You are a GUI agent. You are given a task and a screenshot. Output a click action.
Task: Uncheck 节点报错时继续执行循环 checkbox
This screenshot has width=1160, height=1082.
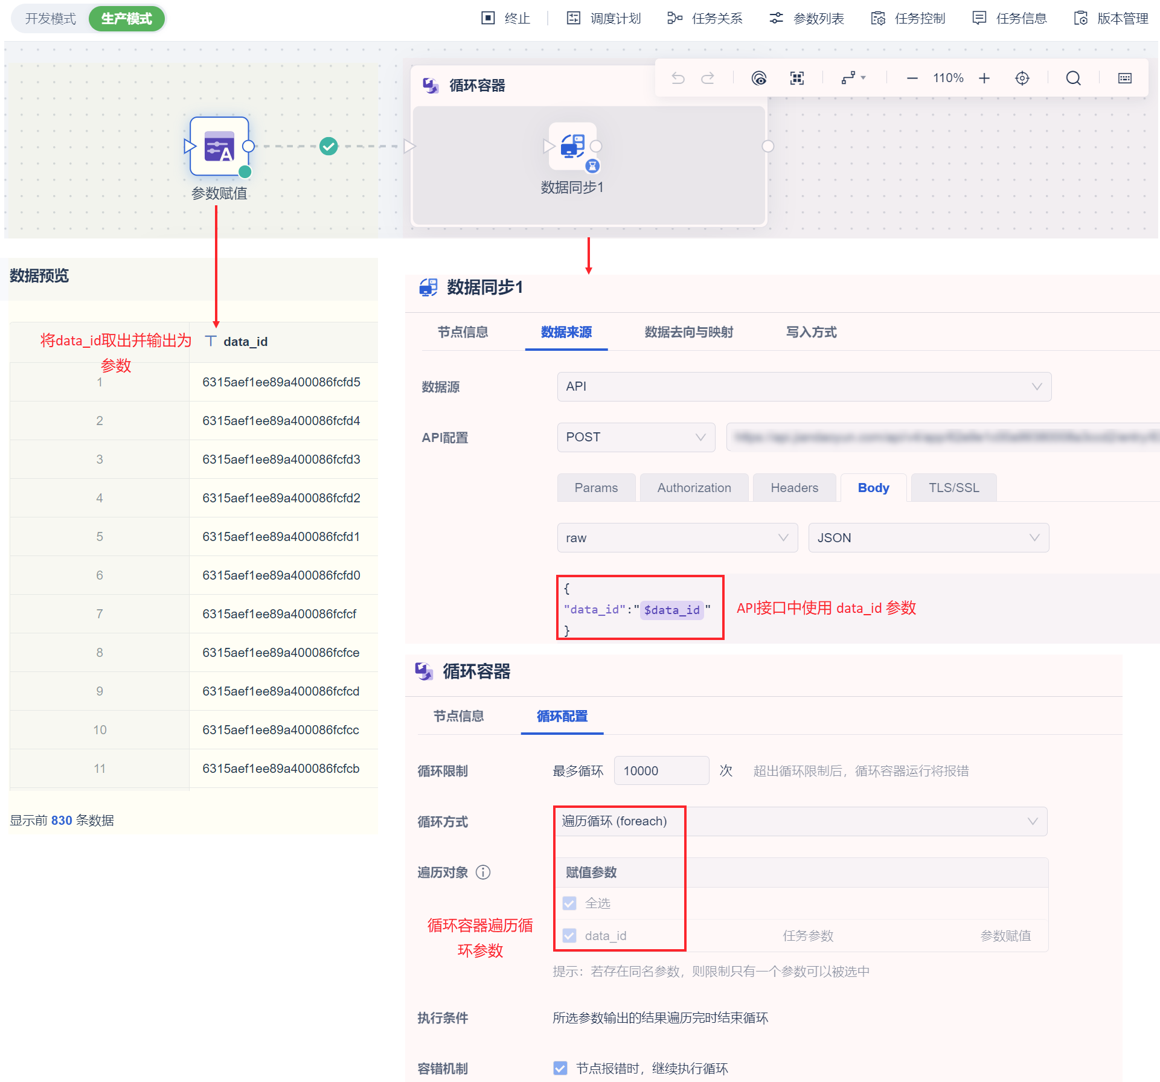(560, 1068)
